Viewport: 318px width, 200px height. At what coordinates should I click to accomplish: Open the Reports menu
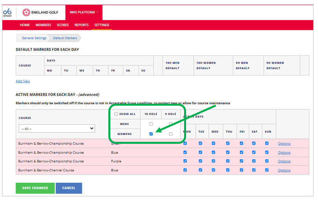81,25
